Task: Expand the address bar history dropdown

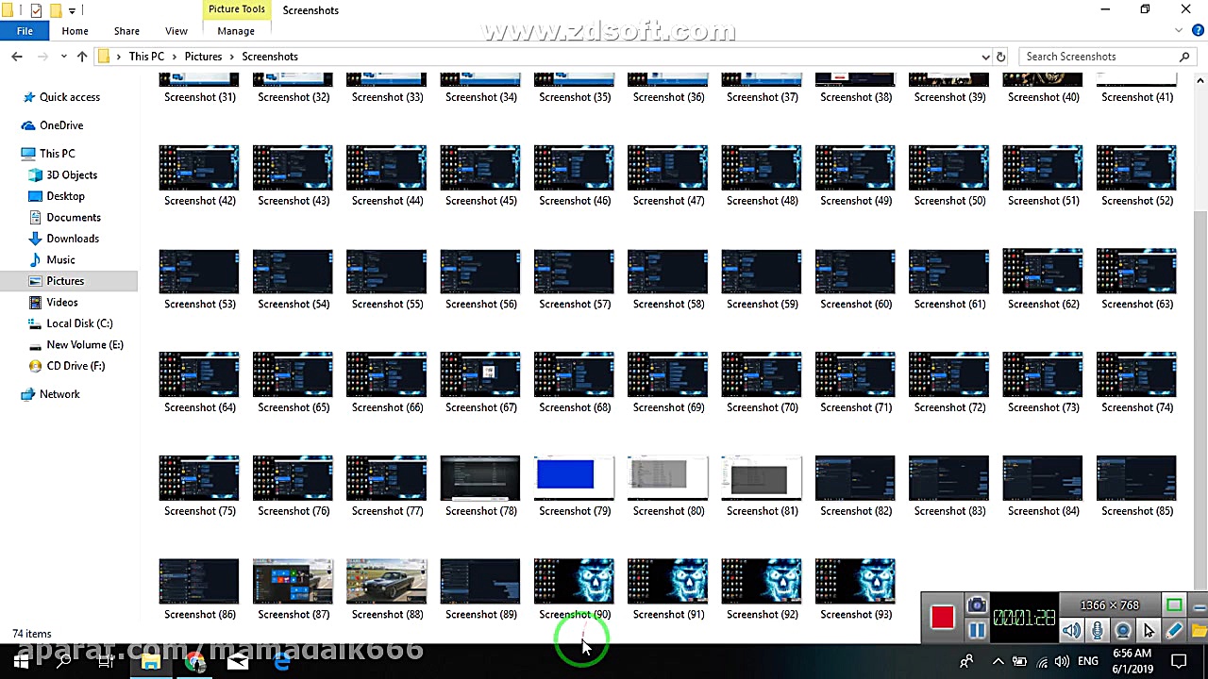Action: click(x=986, y=57)
